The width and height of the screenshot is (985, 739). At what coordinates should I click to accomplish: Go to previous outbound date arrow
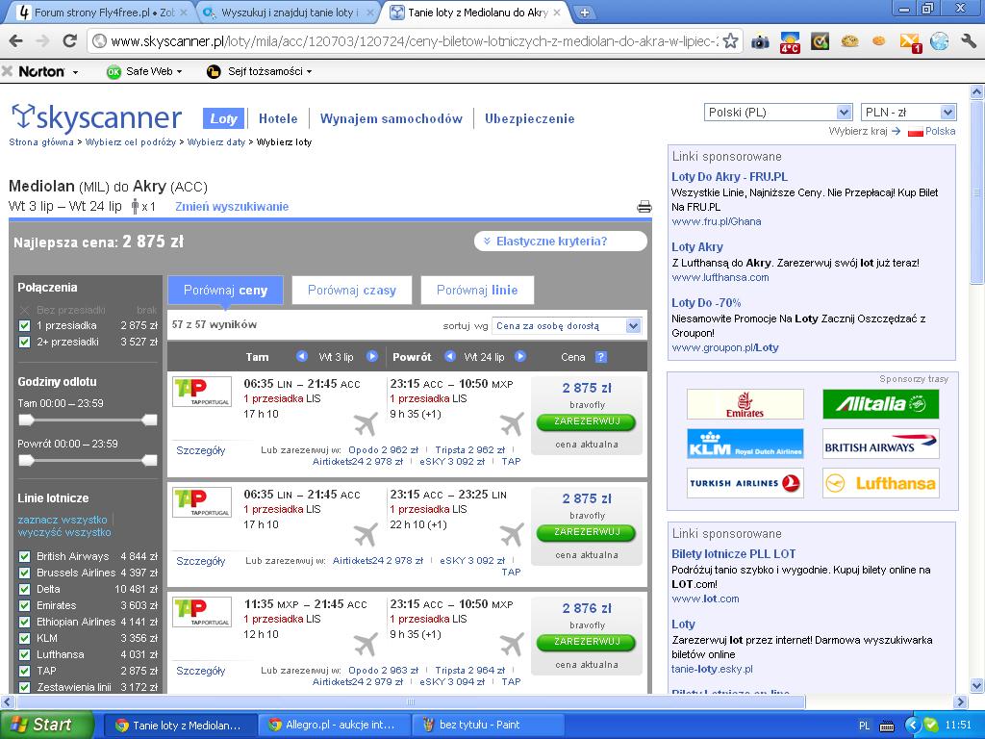(301, 356)
